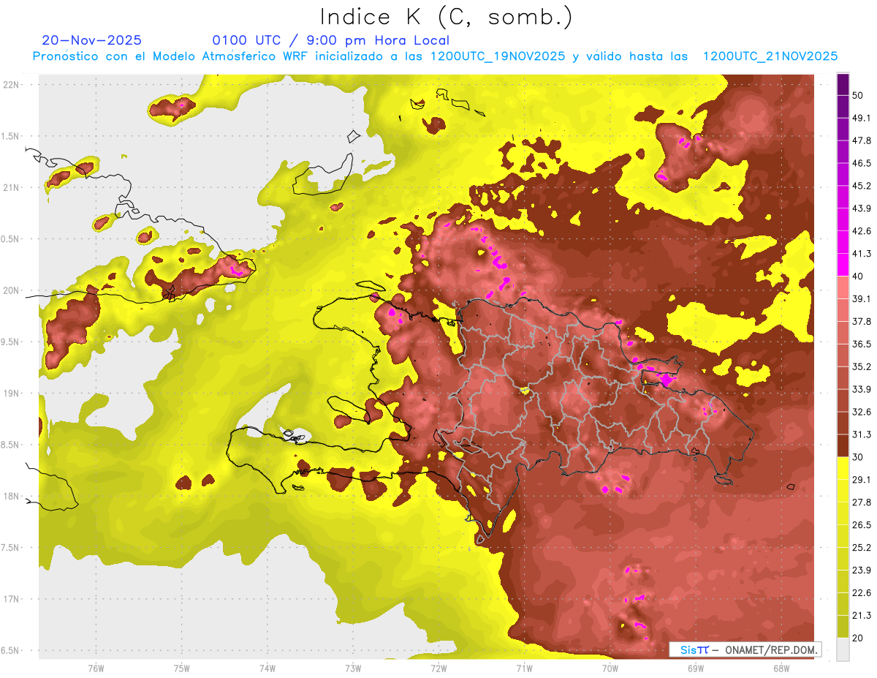Click the colorbar value "33.9"
Image resolution: width=877 pixels, height=678 pixels.
pos(862,389)
